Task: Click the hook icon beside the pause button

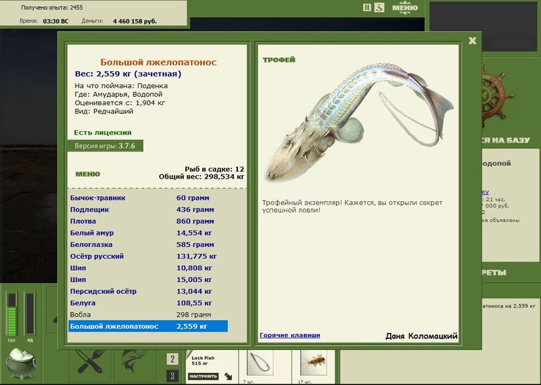Action: tap(379, 7)
